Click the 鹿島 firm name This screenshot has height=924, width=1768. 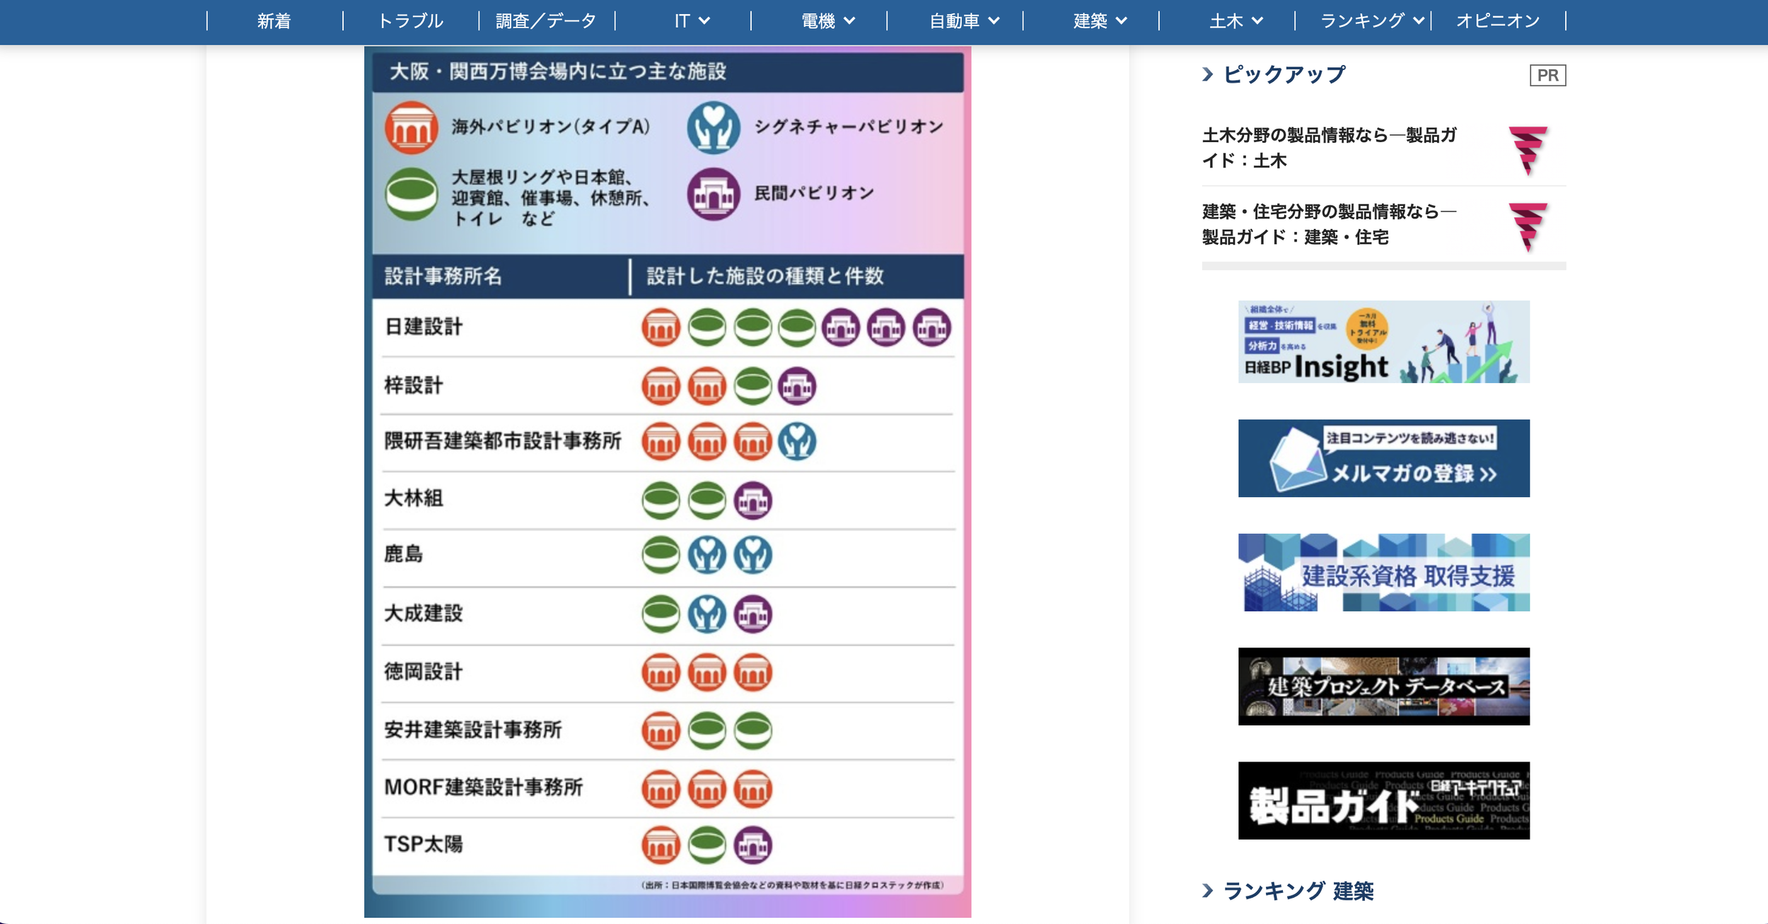tap(403, 554)
